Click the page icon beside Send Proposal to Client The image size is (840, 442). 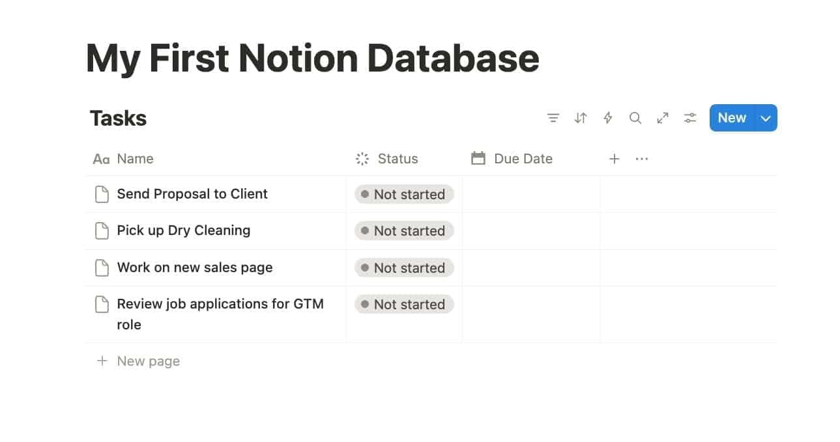(x=102, y=193)
